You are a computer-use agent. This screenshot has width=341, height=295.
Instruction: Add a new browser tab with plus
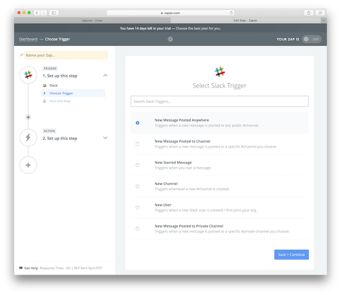324,20
